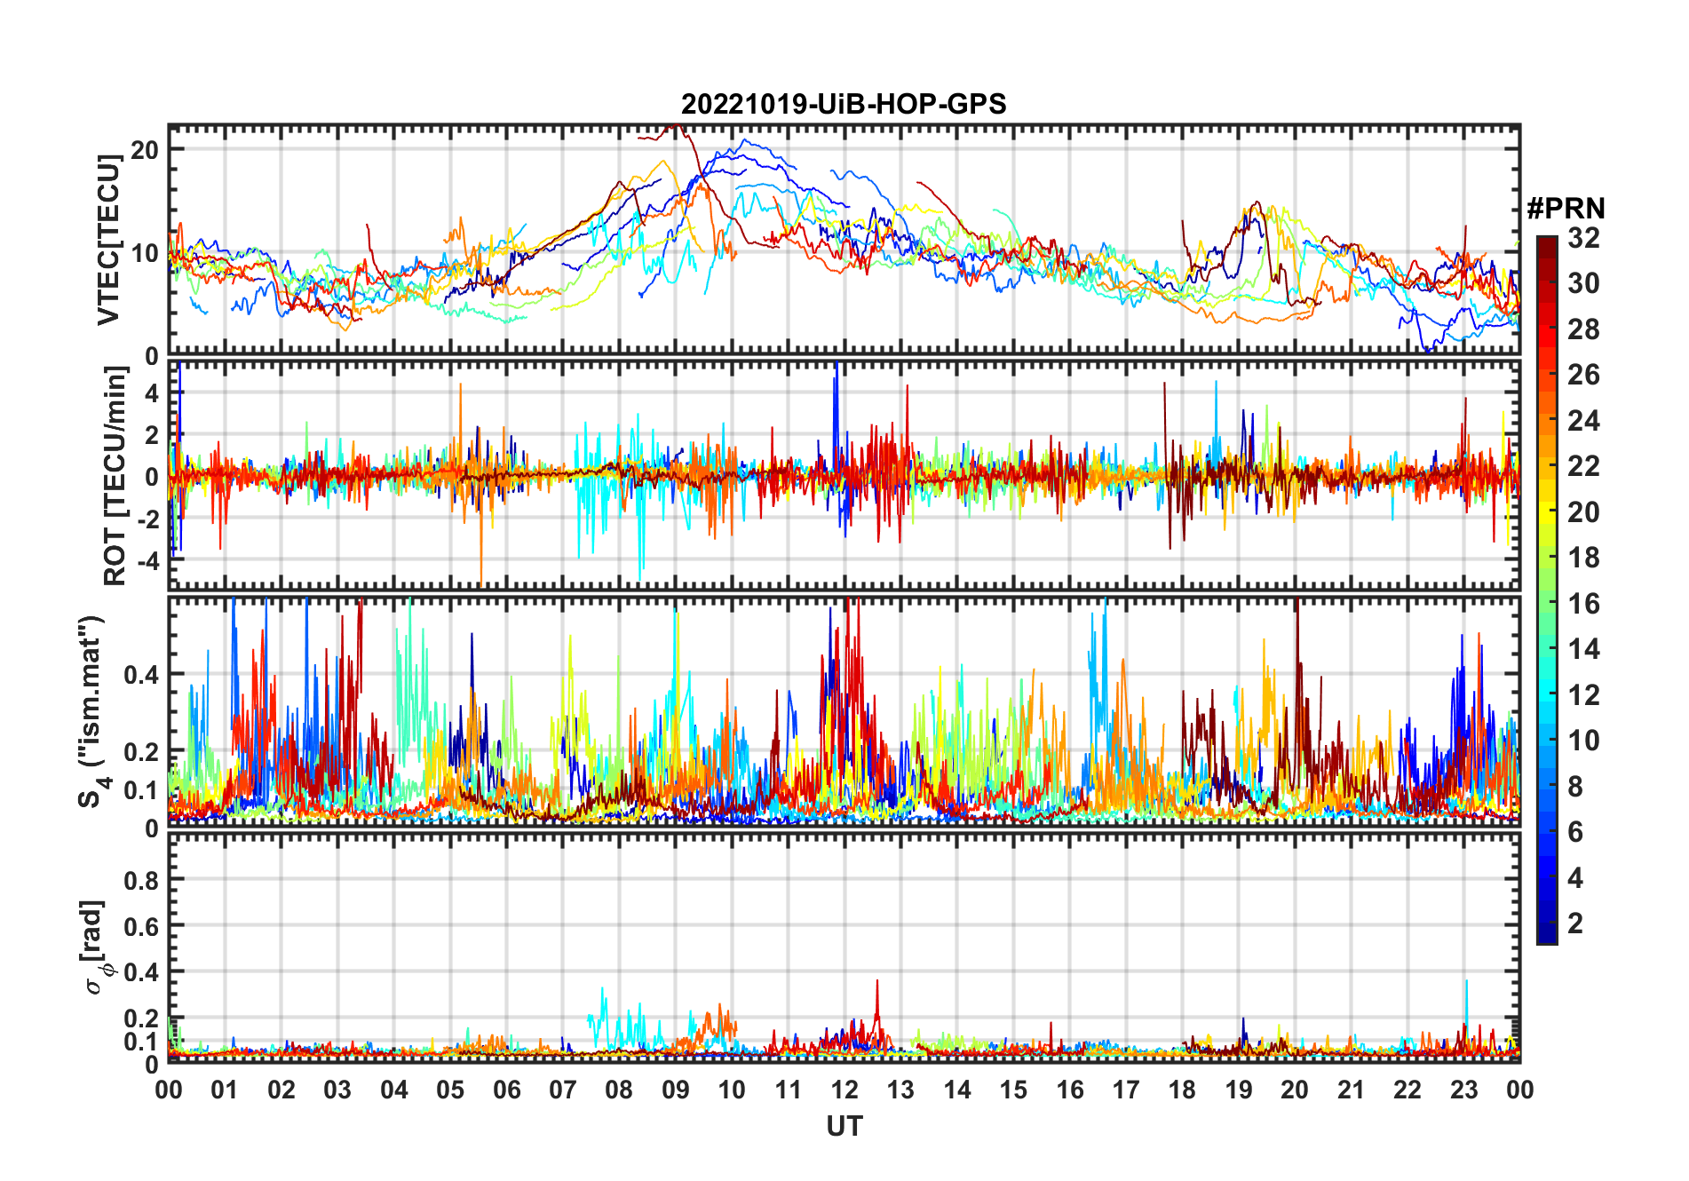Select the ROT [TECU/min] y-axis label
This screenshot has height=1181, width=1689.
[115, 476]
